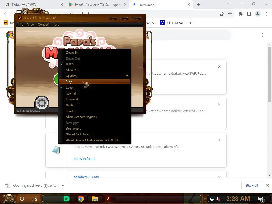The width and height of the screenshot is (272, 204).
Task: Click the gear settings icon in Flash game
Action: [42, 103]
